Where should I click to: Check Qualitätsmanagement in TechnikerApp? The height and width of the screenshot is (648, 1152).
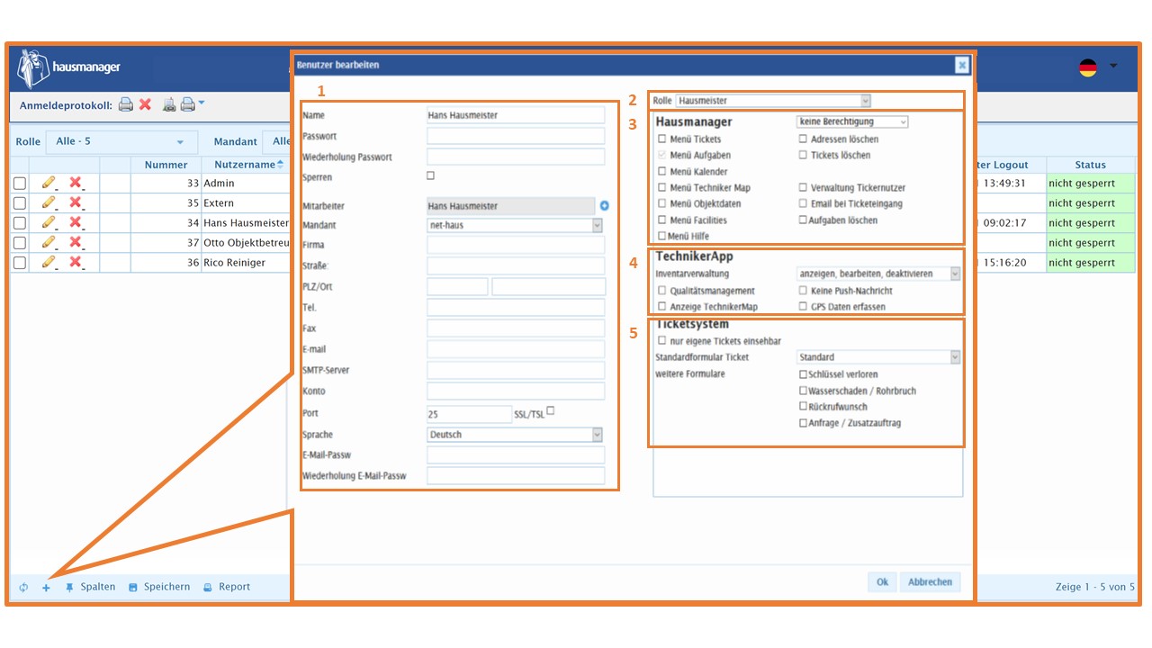(x=662, y=291)
